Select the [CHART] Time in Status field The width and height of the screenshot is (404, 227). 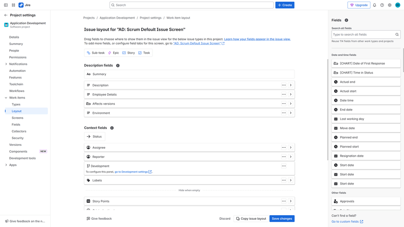366,73
